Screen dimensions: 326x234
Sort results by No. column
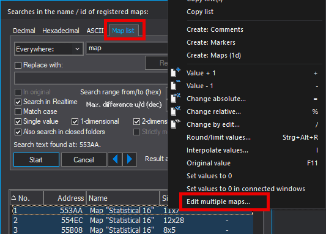27,198
